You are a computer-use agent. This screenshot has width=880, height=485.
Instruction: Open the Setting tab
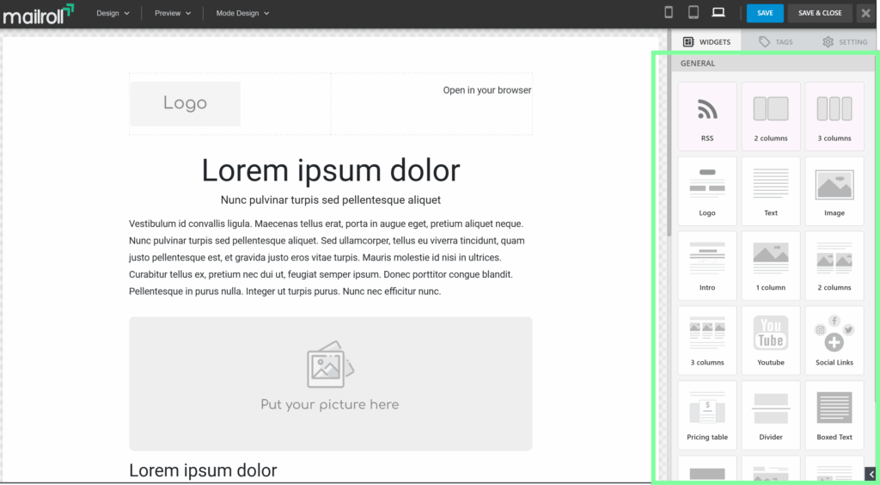[x=845, y=41]
